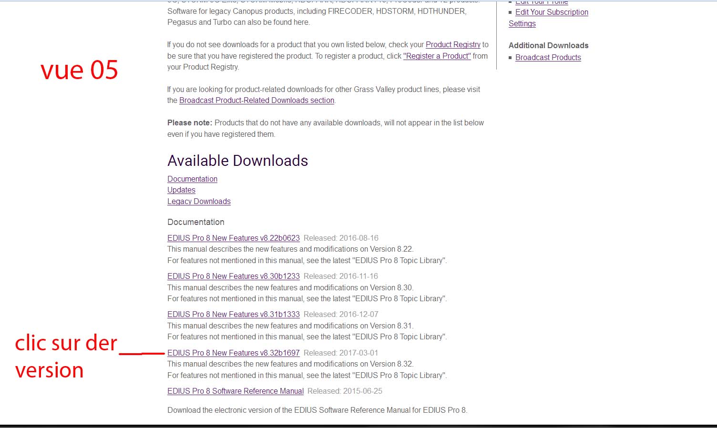The width and height of the screenshot is (717, 428).
Task: Click the "Released: 2017-03-01" date text
Action: point(341,353)
